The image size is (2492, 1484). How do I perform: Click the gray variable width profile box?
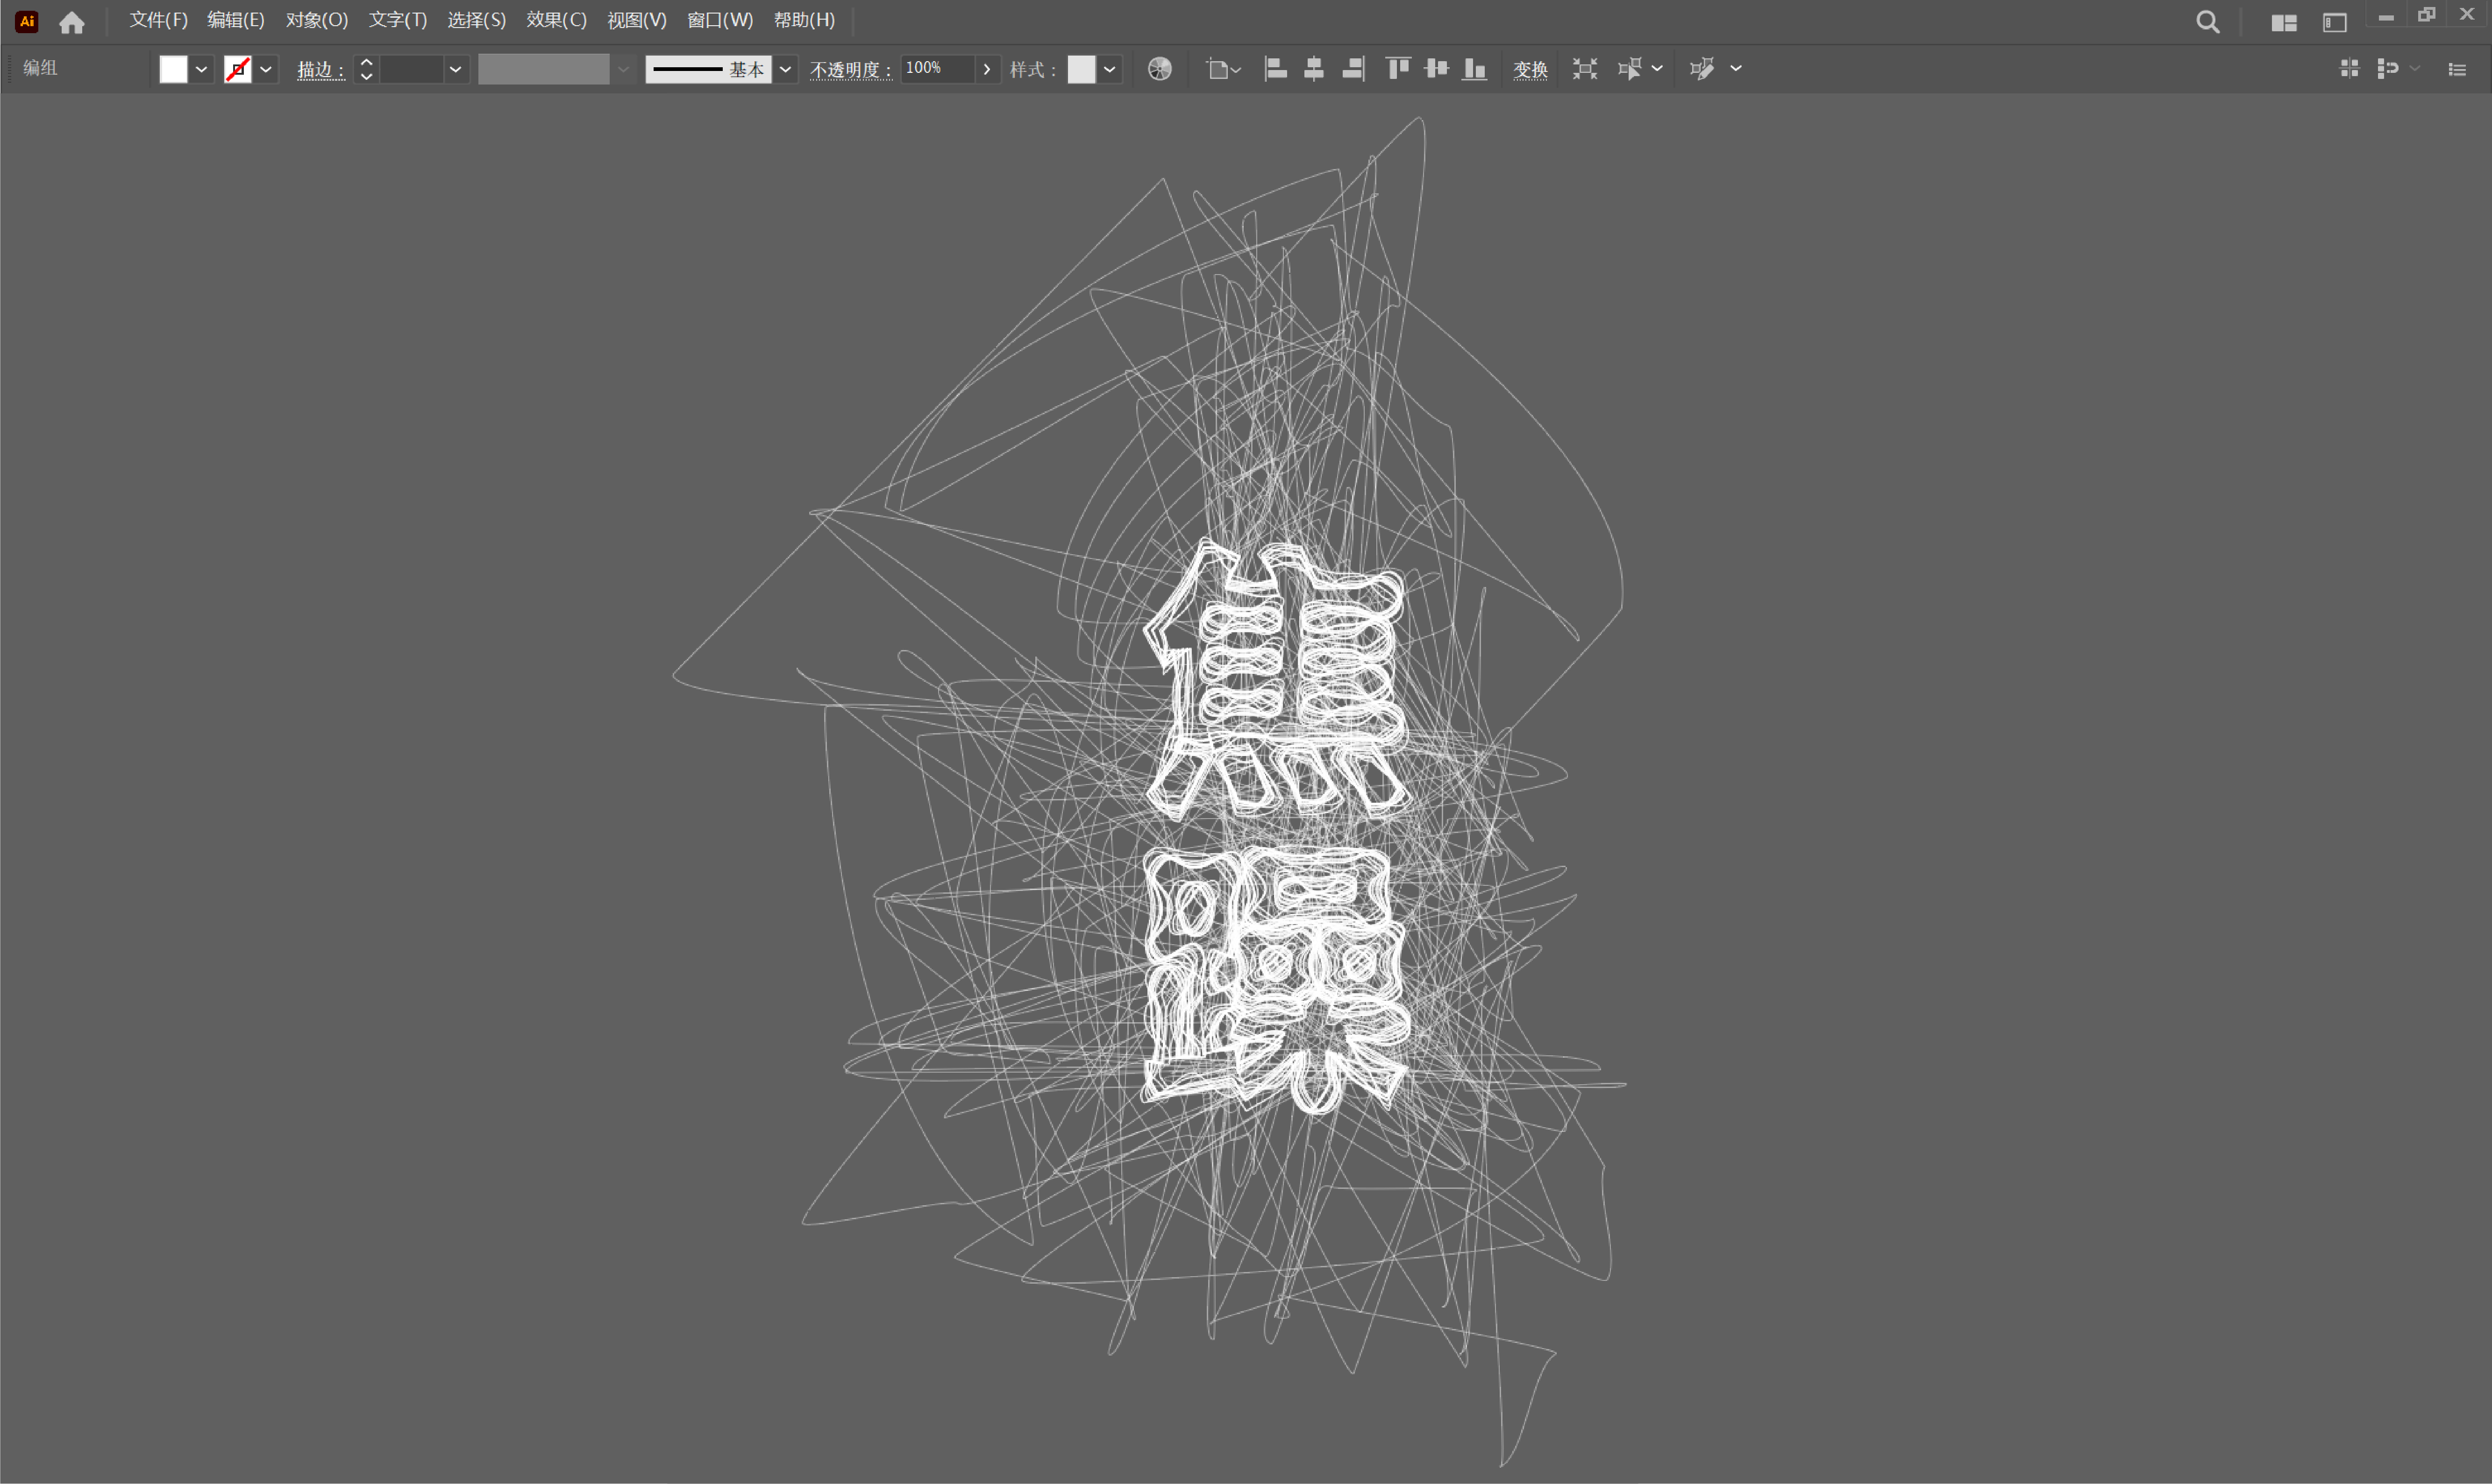543,69
